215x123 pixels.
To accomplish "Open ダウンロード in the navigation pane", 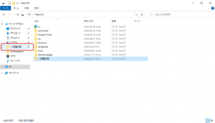I will 15,33.
